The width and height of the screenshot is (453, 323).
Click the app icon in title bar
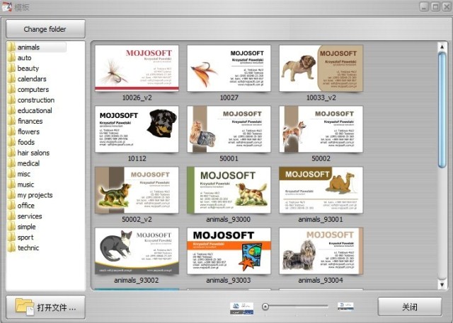tap(6, 7)
